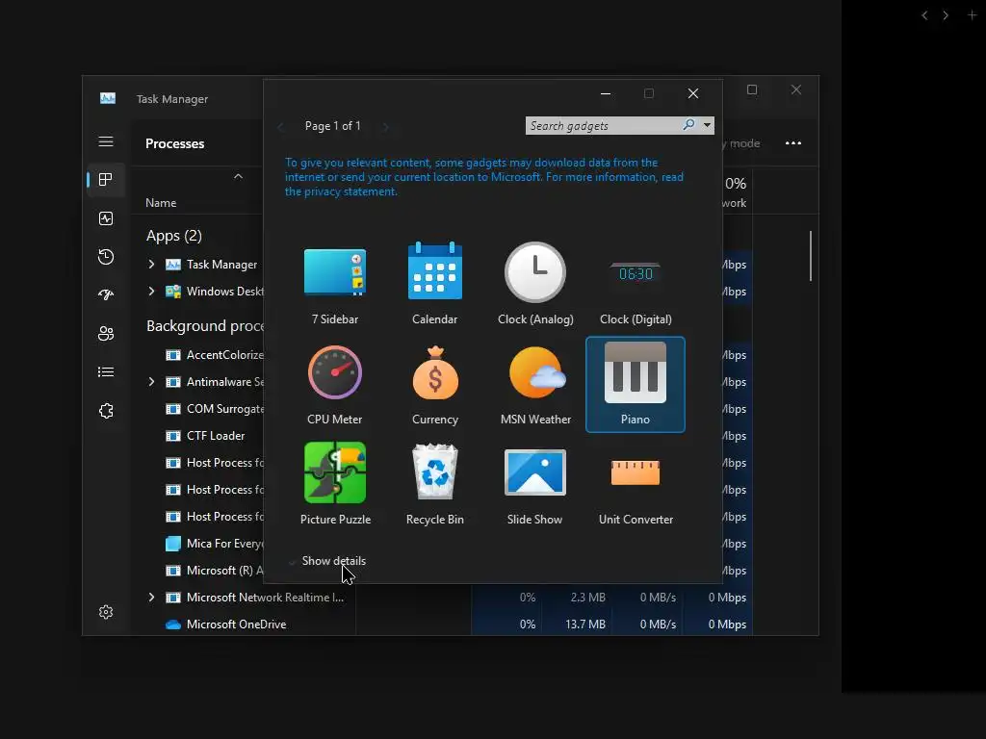
Task: Open App history in Task Manager sidebar
Action: pos(106,256)
